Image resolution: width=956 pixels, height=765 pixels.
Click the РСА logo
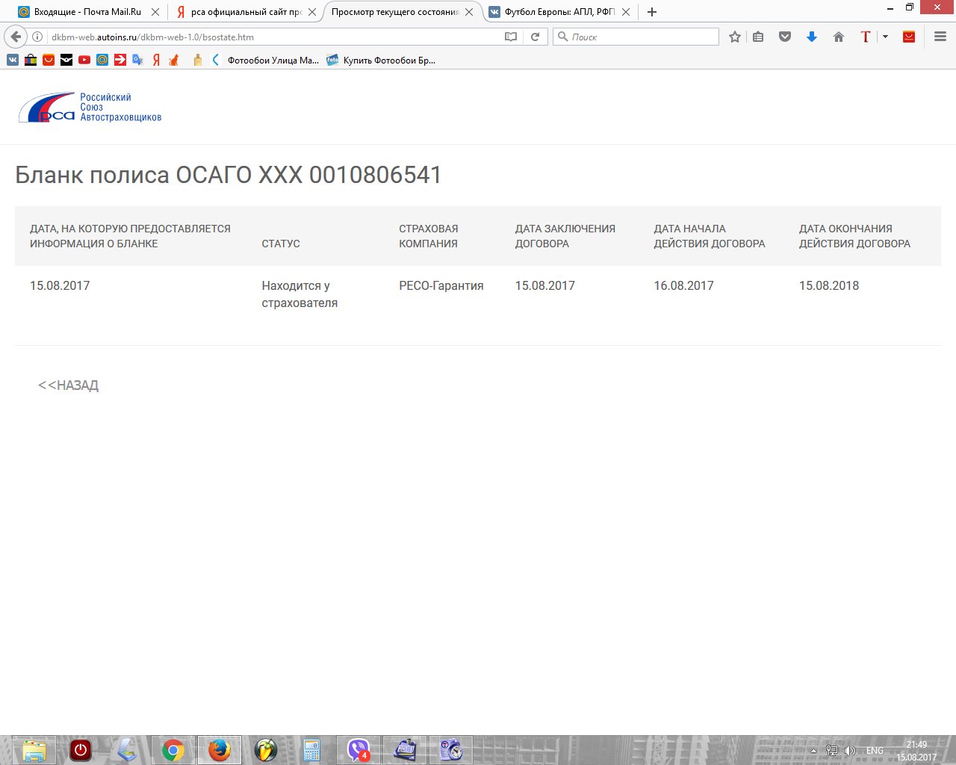[x=90, y=108]
